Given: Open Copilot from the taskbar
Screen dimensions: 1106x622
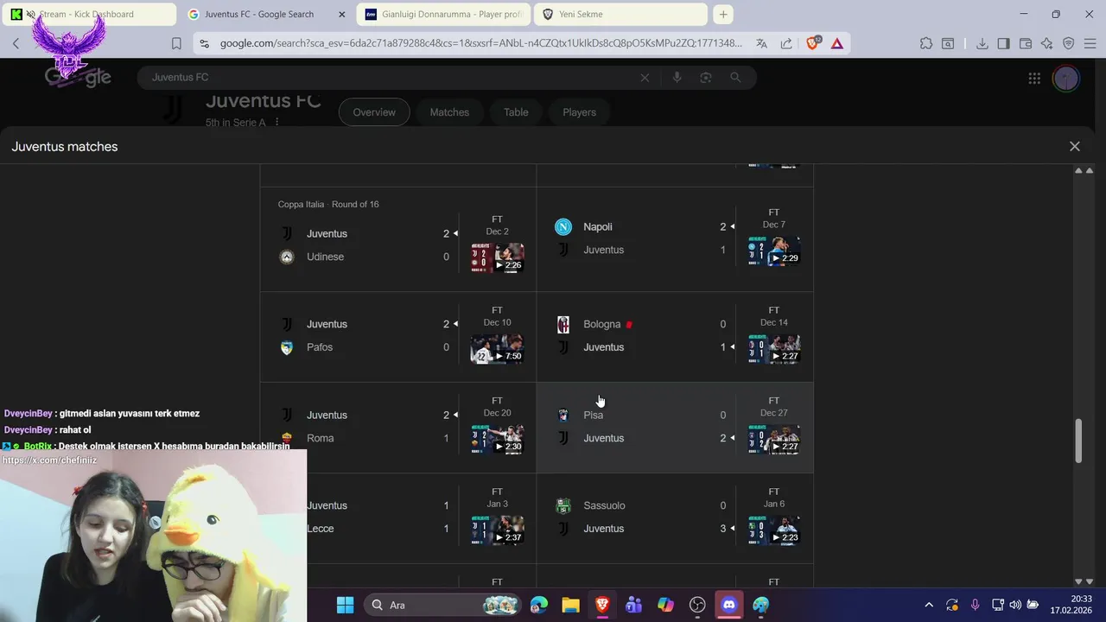Looking at the screenshot, I should [x=665, y=605].
